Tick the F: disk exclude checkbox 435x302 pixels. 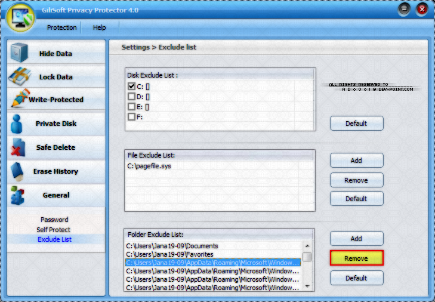coord(131,116)
